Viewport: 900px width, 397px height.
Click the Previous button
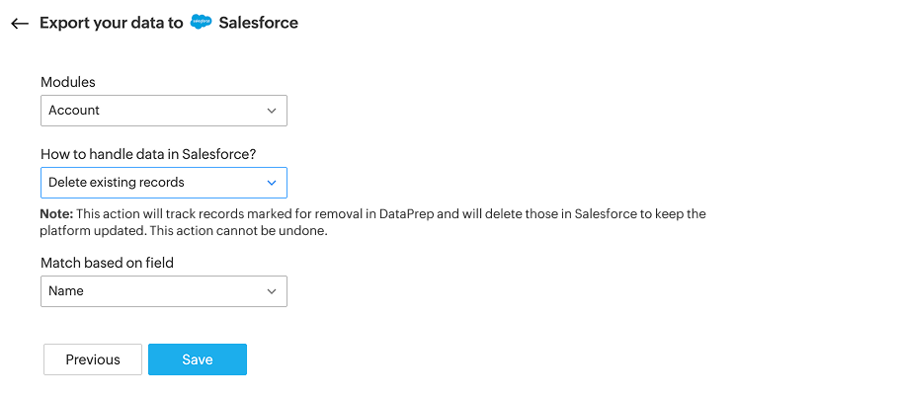pyautogui.click(x=93, y=359)
